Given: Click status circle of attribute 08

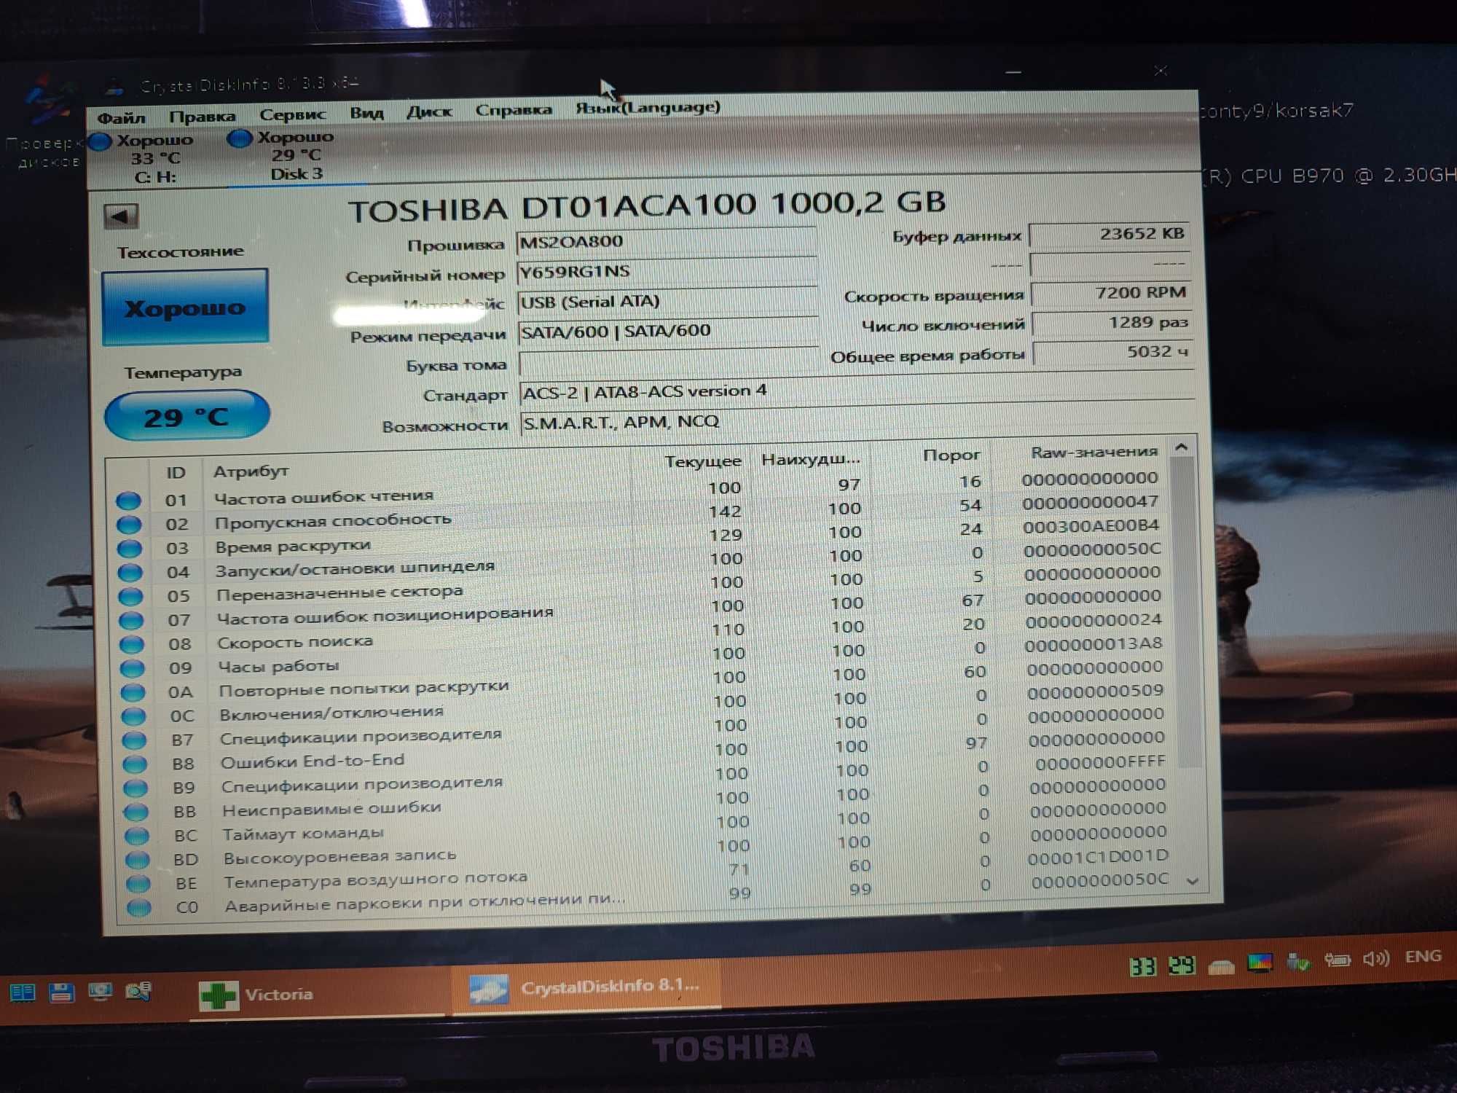Looking at the screenshot, I should pyautogui.click(x=132, y=645).
